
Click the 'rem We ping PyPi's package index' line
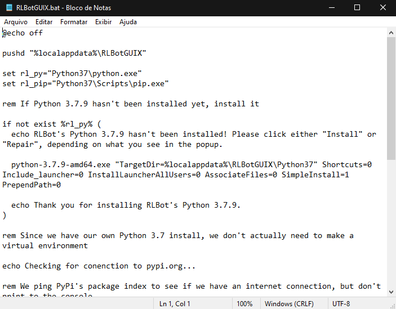[x=192, y=286]
